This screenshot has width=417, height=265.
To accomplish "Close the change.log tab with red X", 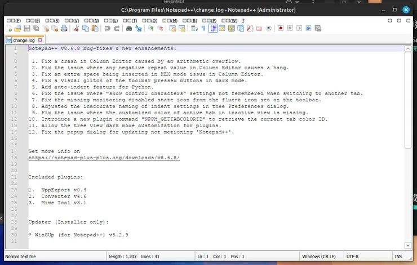I will [x=40, y=40].
